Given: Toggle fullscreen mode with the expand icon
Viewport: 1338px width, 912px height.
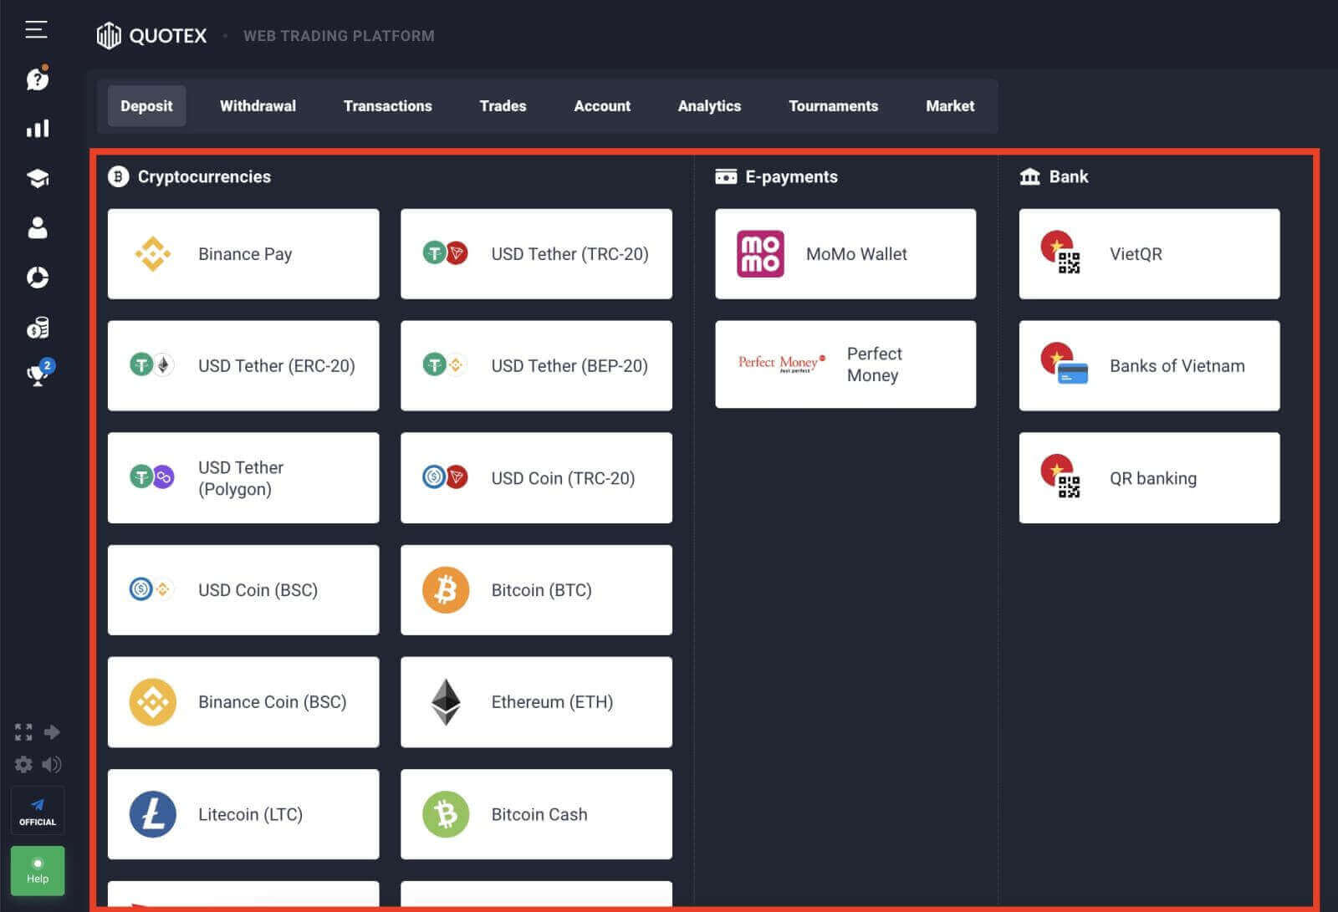Looking at the screenshot, I should coord(23,731).
